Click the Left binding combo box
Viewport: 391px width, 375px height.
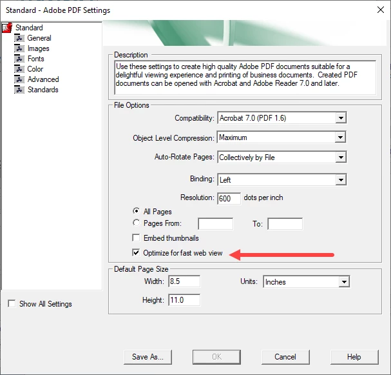pyautogui.click(x=281, y=179)
